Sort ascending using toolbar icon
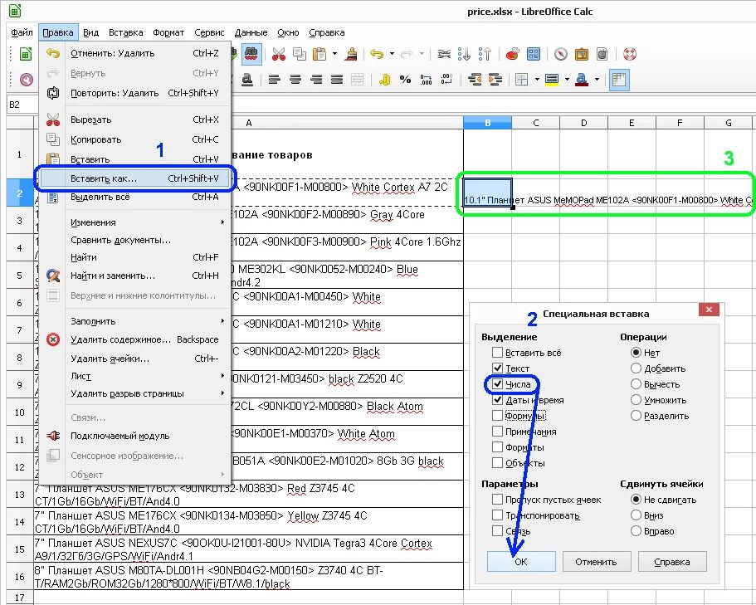The width and height of the screenshot is (756, 605). coord(464,54)
